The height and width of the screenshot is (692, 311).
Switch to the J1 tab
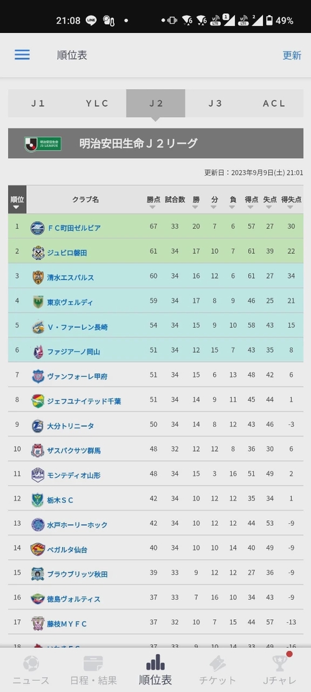[x=38, y=103]
